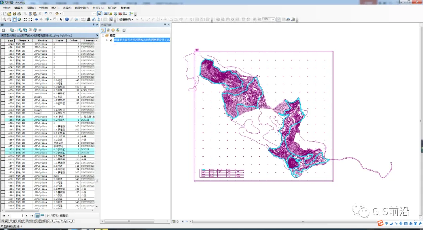Activate the Pan hand tool
Screen dimensions: 423x230
pos(14,20)
